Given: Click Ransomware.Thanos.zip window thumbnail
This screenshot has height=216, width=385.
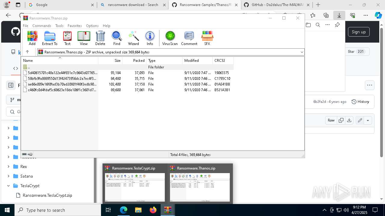Looking at the screenshot, I should 200,184.
